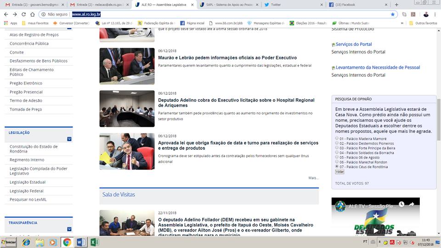Click the video share arrow icon
The image size is (441, 248).
point(412,205)
